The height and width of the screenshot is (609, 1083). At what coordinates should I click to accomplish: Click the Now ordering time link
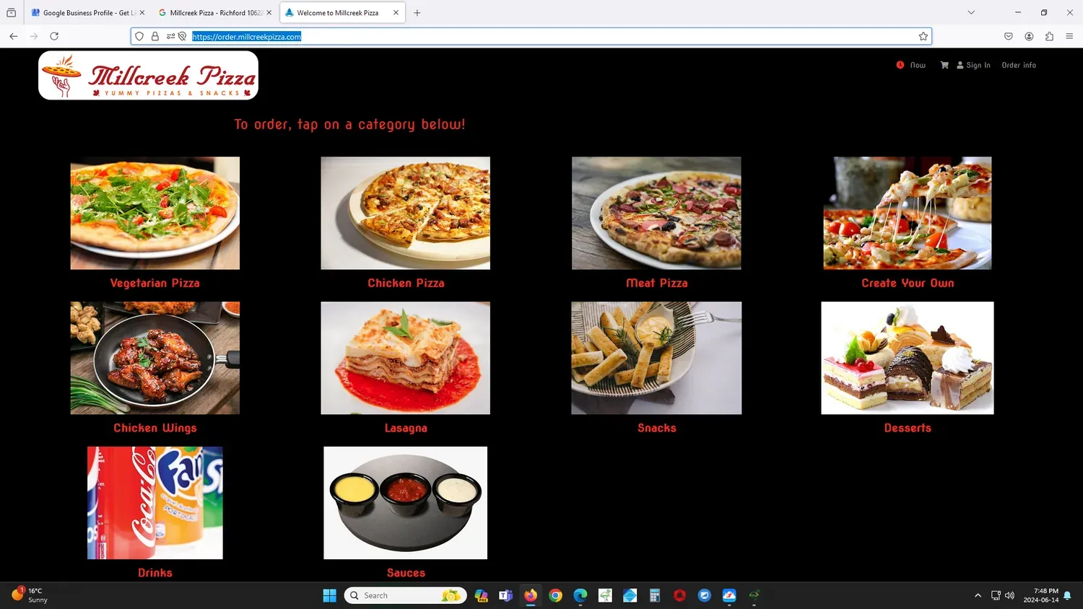(x=918, y=65)
